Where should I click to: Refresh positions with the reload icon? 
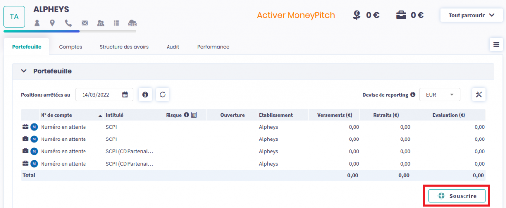[163, 95]
